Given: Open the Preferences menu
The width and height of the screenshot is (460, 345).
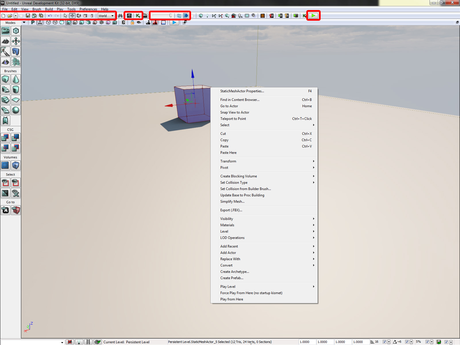Looking at the screenshot, I should click(88, 9).
